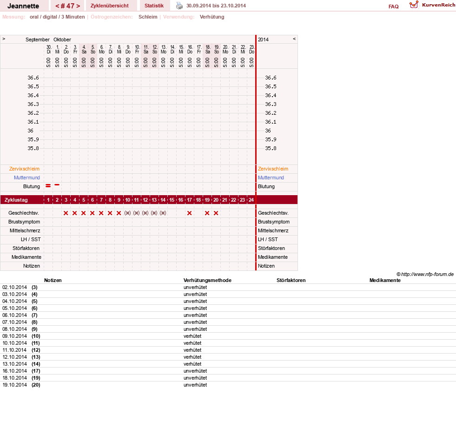Click the date range 30.09.2014 bis 23.10.2014
Image resolution: width=456 pixels, height=447 pixels.
(216, 6)
